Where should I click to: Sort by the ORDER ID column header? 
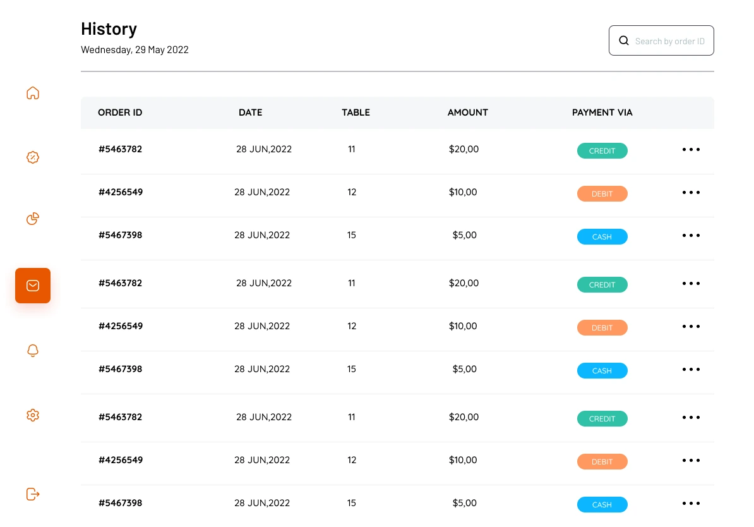pos(120,112)
